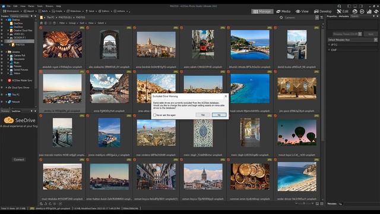The height and width of the screenshot is (214, 380).
Task: Switch to Edit mode
Action: (343, 11)
